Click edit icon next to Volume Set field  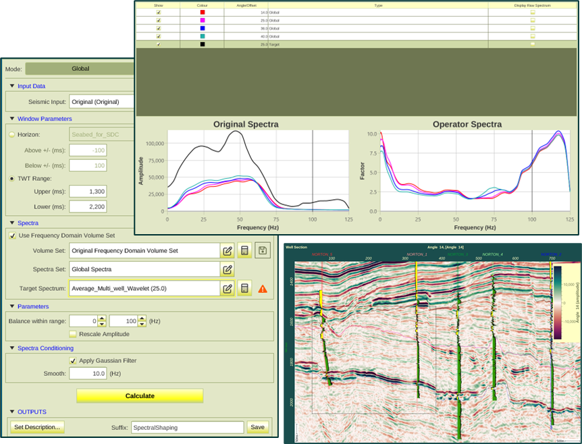click(x=228, y=251)
